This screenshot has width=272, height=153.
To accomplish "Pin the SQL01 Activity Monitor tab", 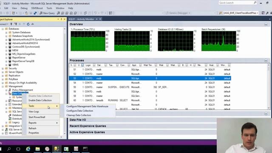I will 97,19.
